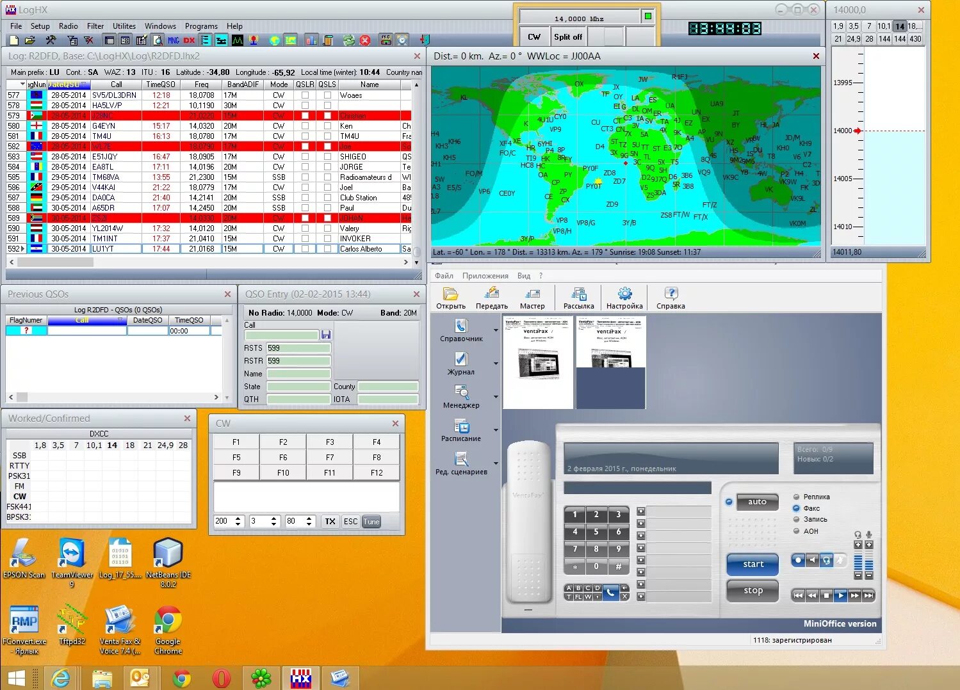Viewport: 960px width, 690px height.
Task: Click the F1 macro button in CW panel
Action: [x=236, y=442]
